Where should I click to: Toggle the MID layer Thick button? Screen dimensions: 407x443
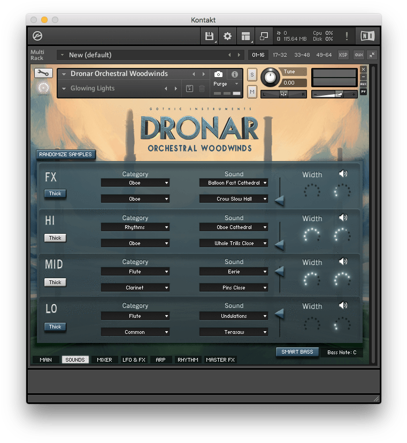(x=56, y=282)
